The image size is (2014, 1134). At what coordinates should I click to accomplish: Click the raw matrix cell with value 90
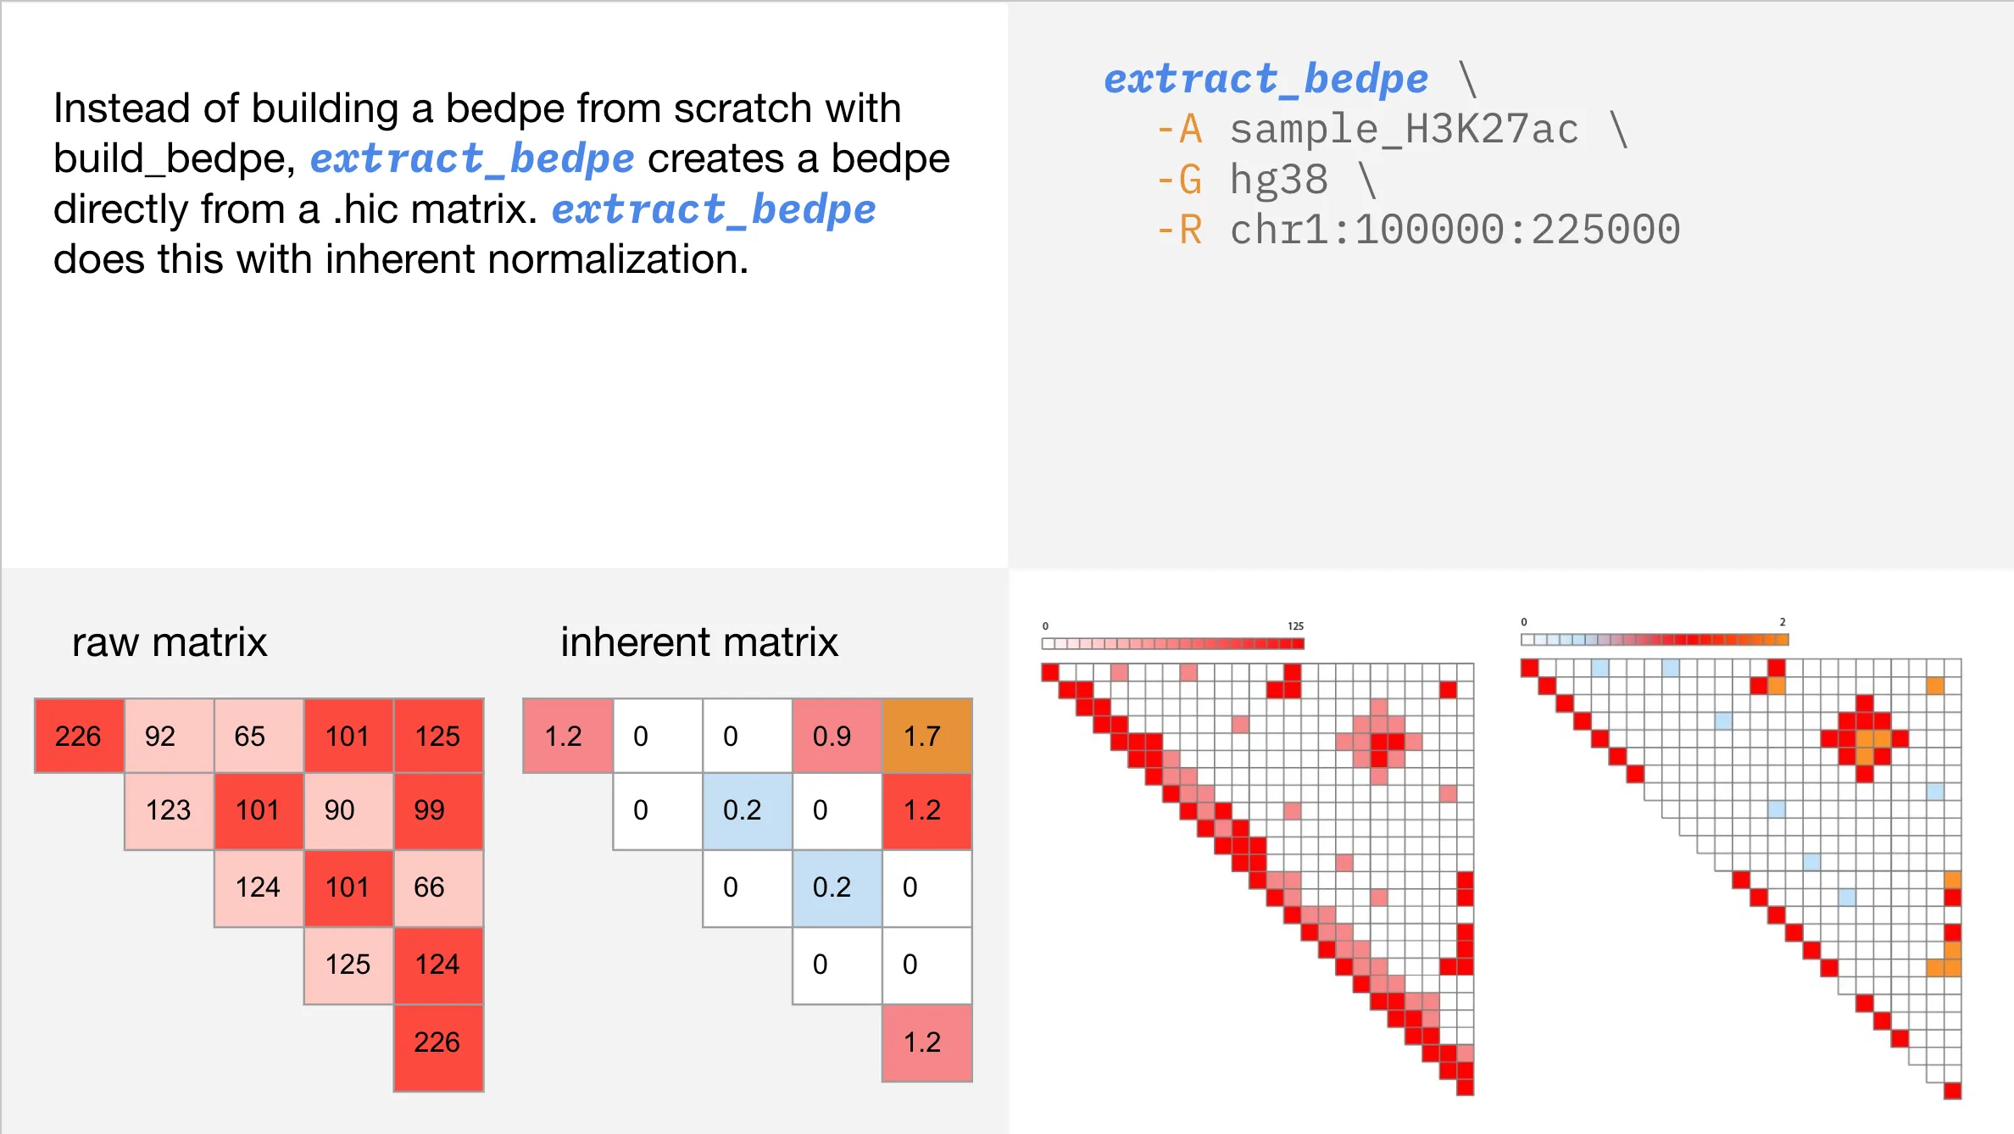(x=348, y=810)
